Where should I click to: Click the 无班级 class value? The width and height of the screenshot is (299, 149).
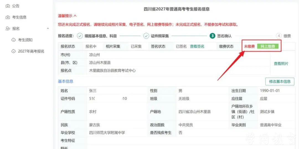tap(184, 99)
